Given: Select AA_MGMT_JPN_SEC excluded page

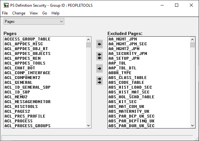Looking at the screenshot, I should point(149,44).
